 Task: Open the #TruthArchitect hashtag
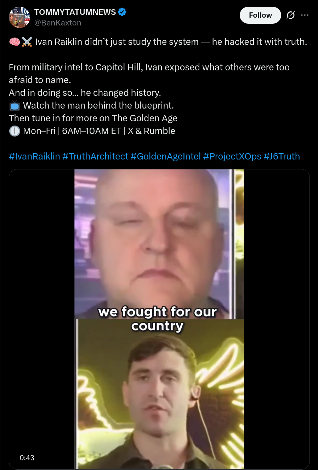pos(95,156)
